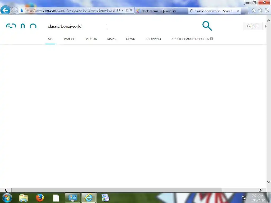The width and height of the screenshot is (271, 203).
Task: Click the info icon beside About Search Results
Action: point(211,39)
